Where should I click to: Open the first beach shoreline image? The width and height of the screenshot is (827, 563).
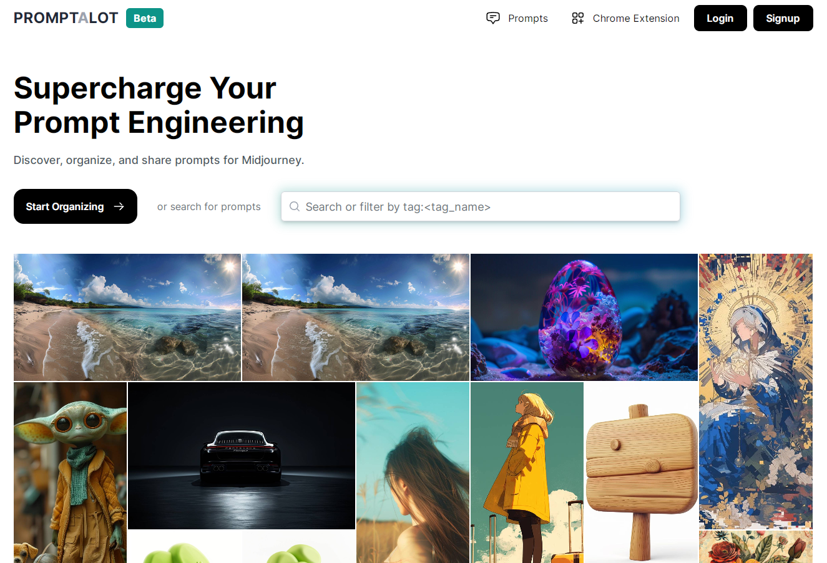click(x=127, y=317)
